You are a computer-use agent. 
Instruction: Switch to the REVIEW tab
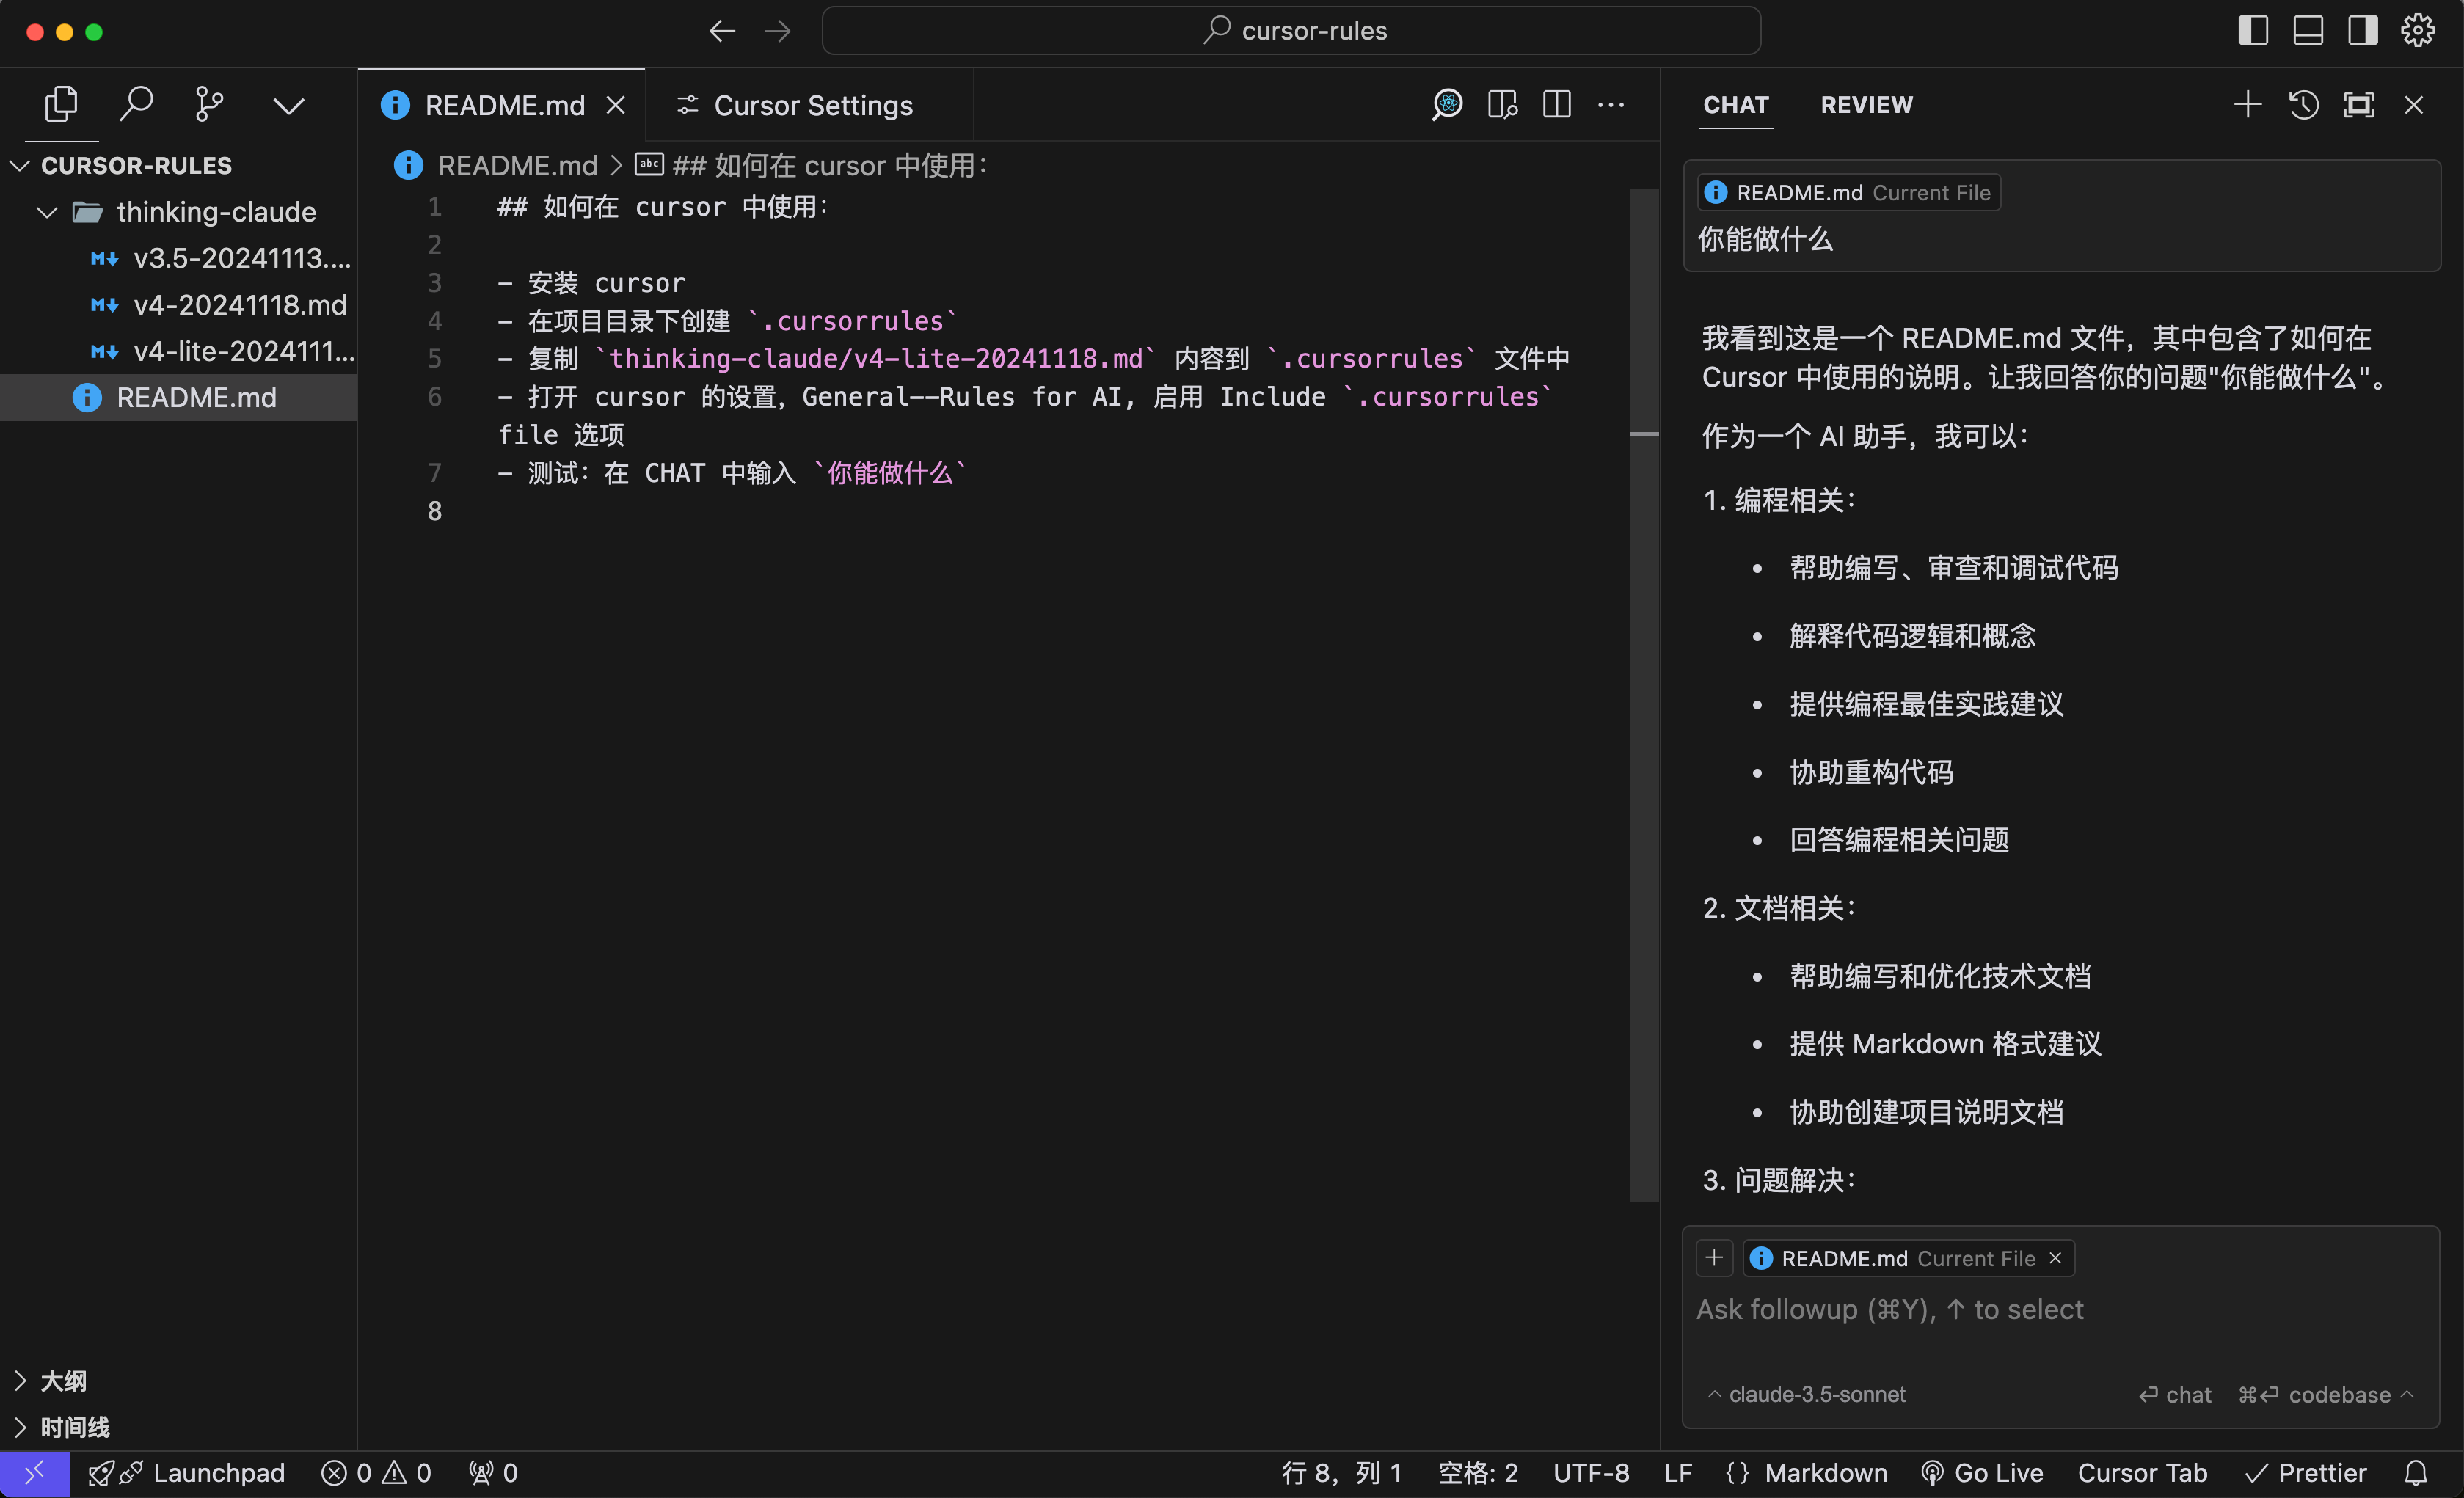(x=1866, y=105)
